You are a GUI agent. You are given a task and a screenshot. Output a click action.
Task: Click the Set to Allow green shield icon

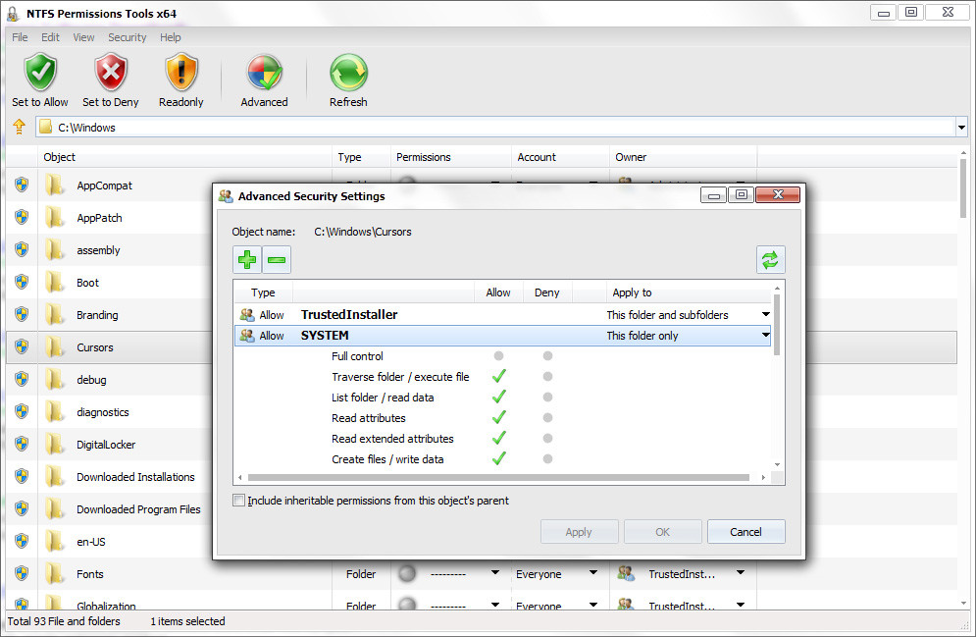click(x=40, y=73)
